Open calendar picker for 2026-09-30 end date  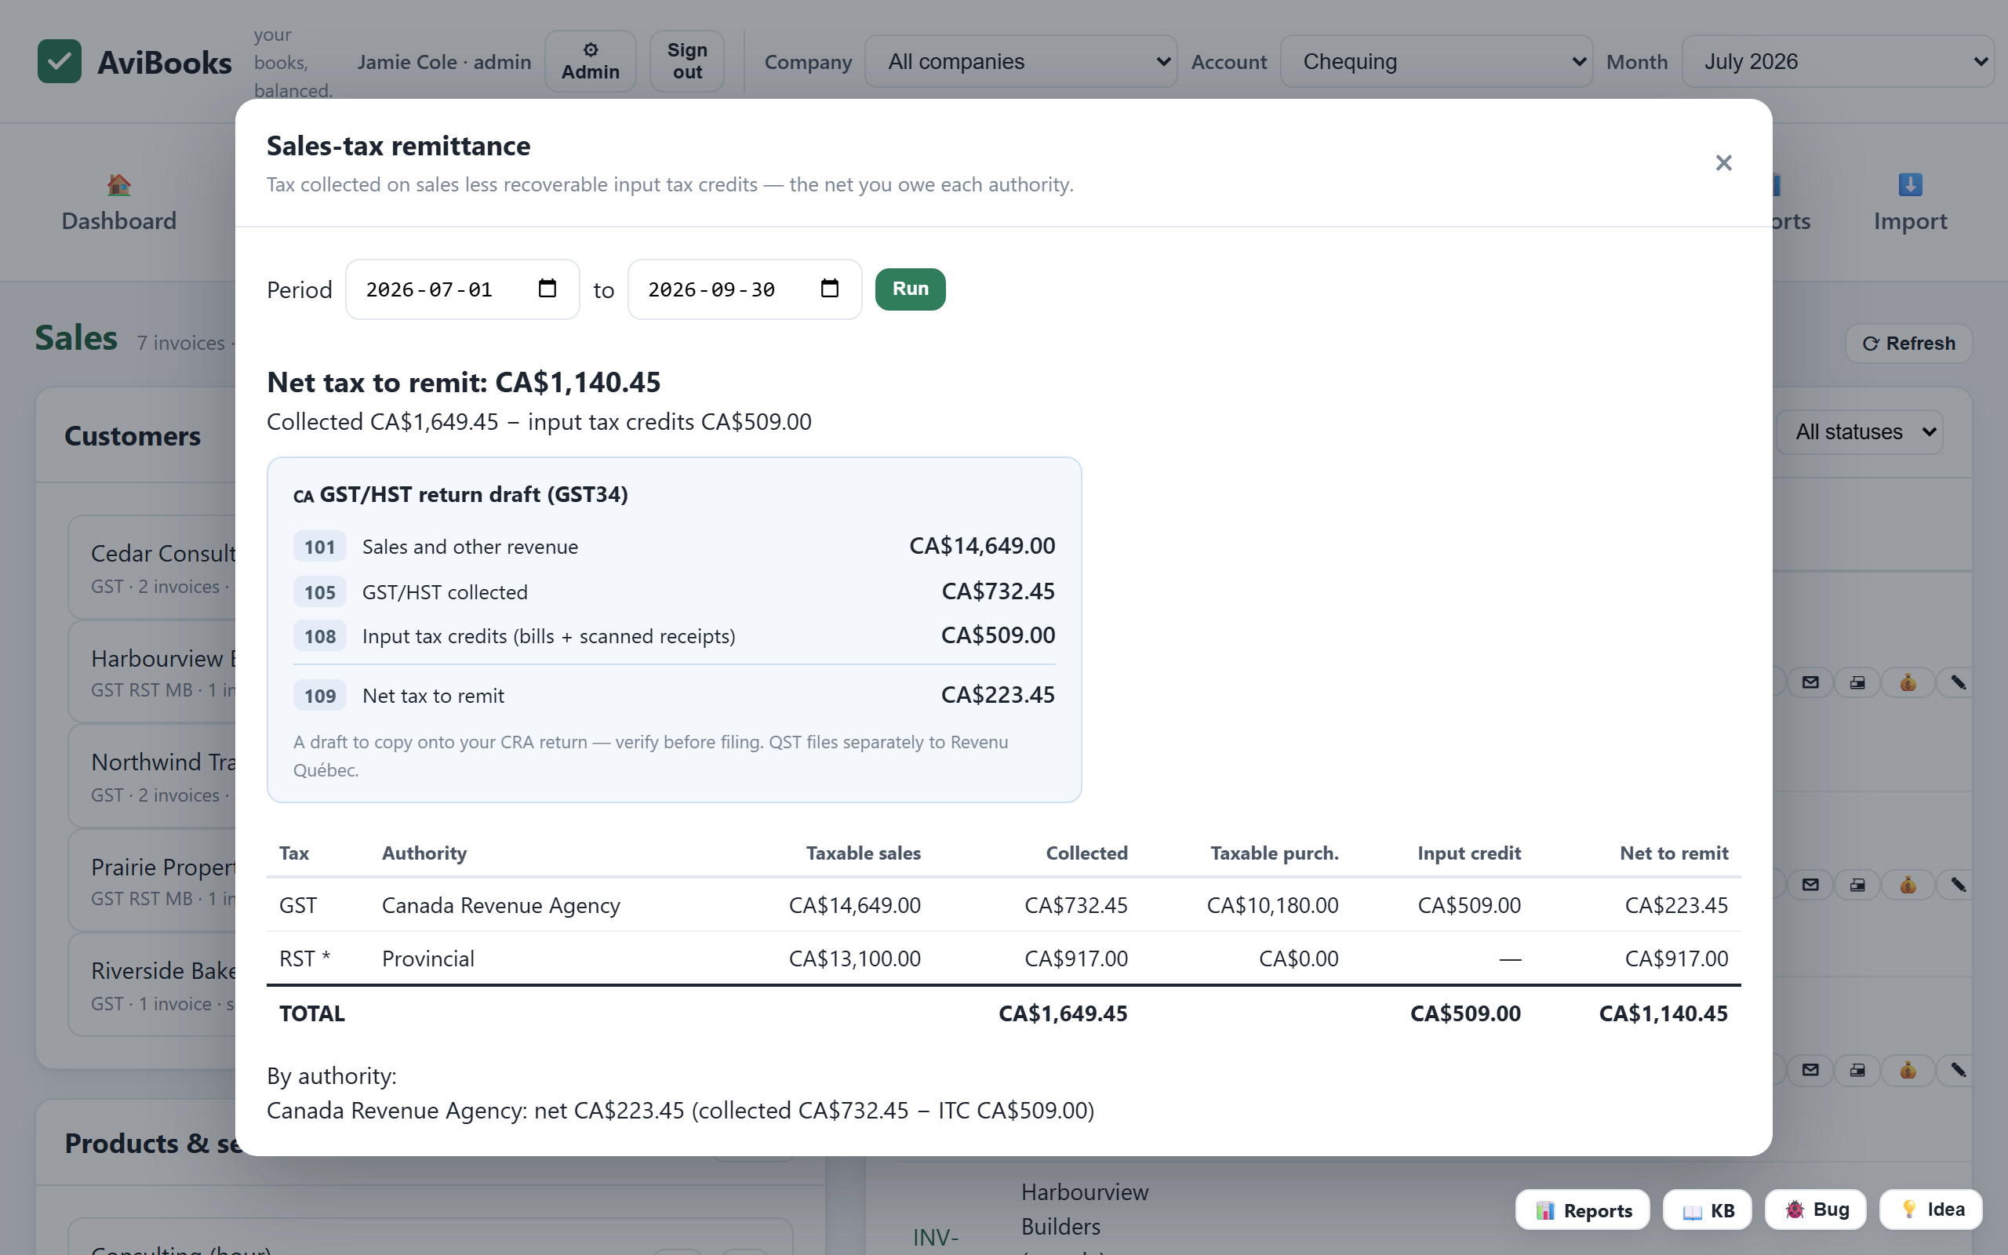tap(829, 289)
